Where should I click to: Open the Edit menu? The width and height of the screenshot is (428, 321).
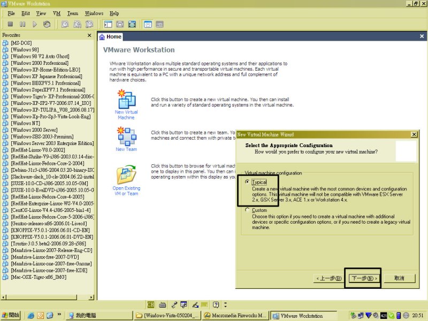coord(26,13)
